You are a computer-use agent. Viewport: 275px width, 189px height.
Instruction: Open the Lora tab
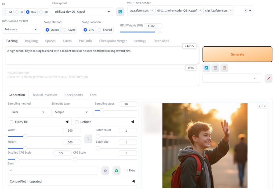tap(93, 95)
